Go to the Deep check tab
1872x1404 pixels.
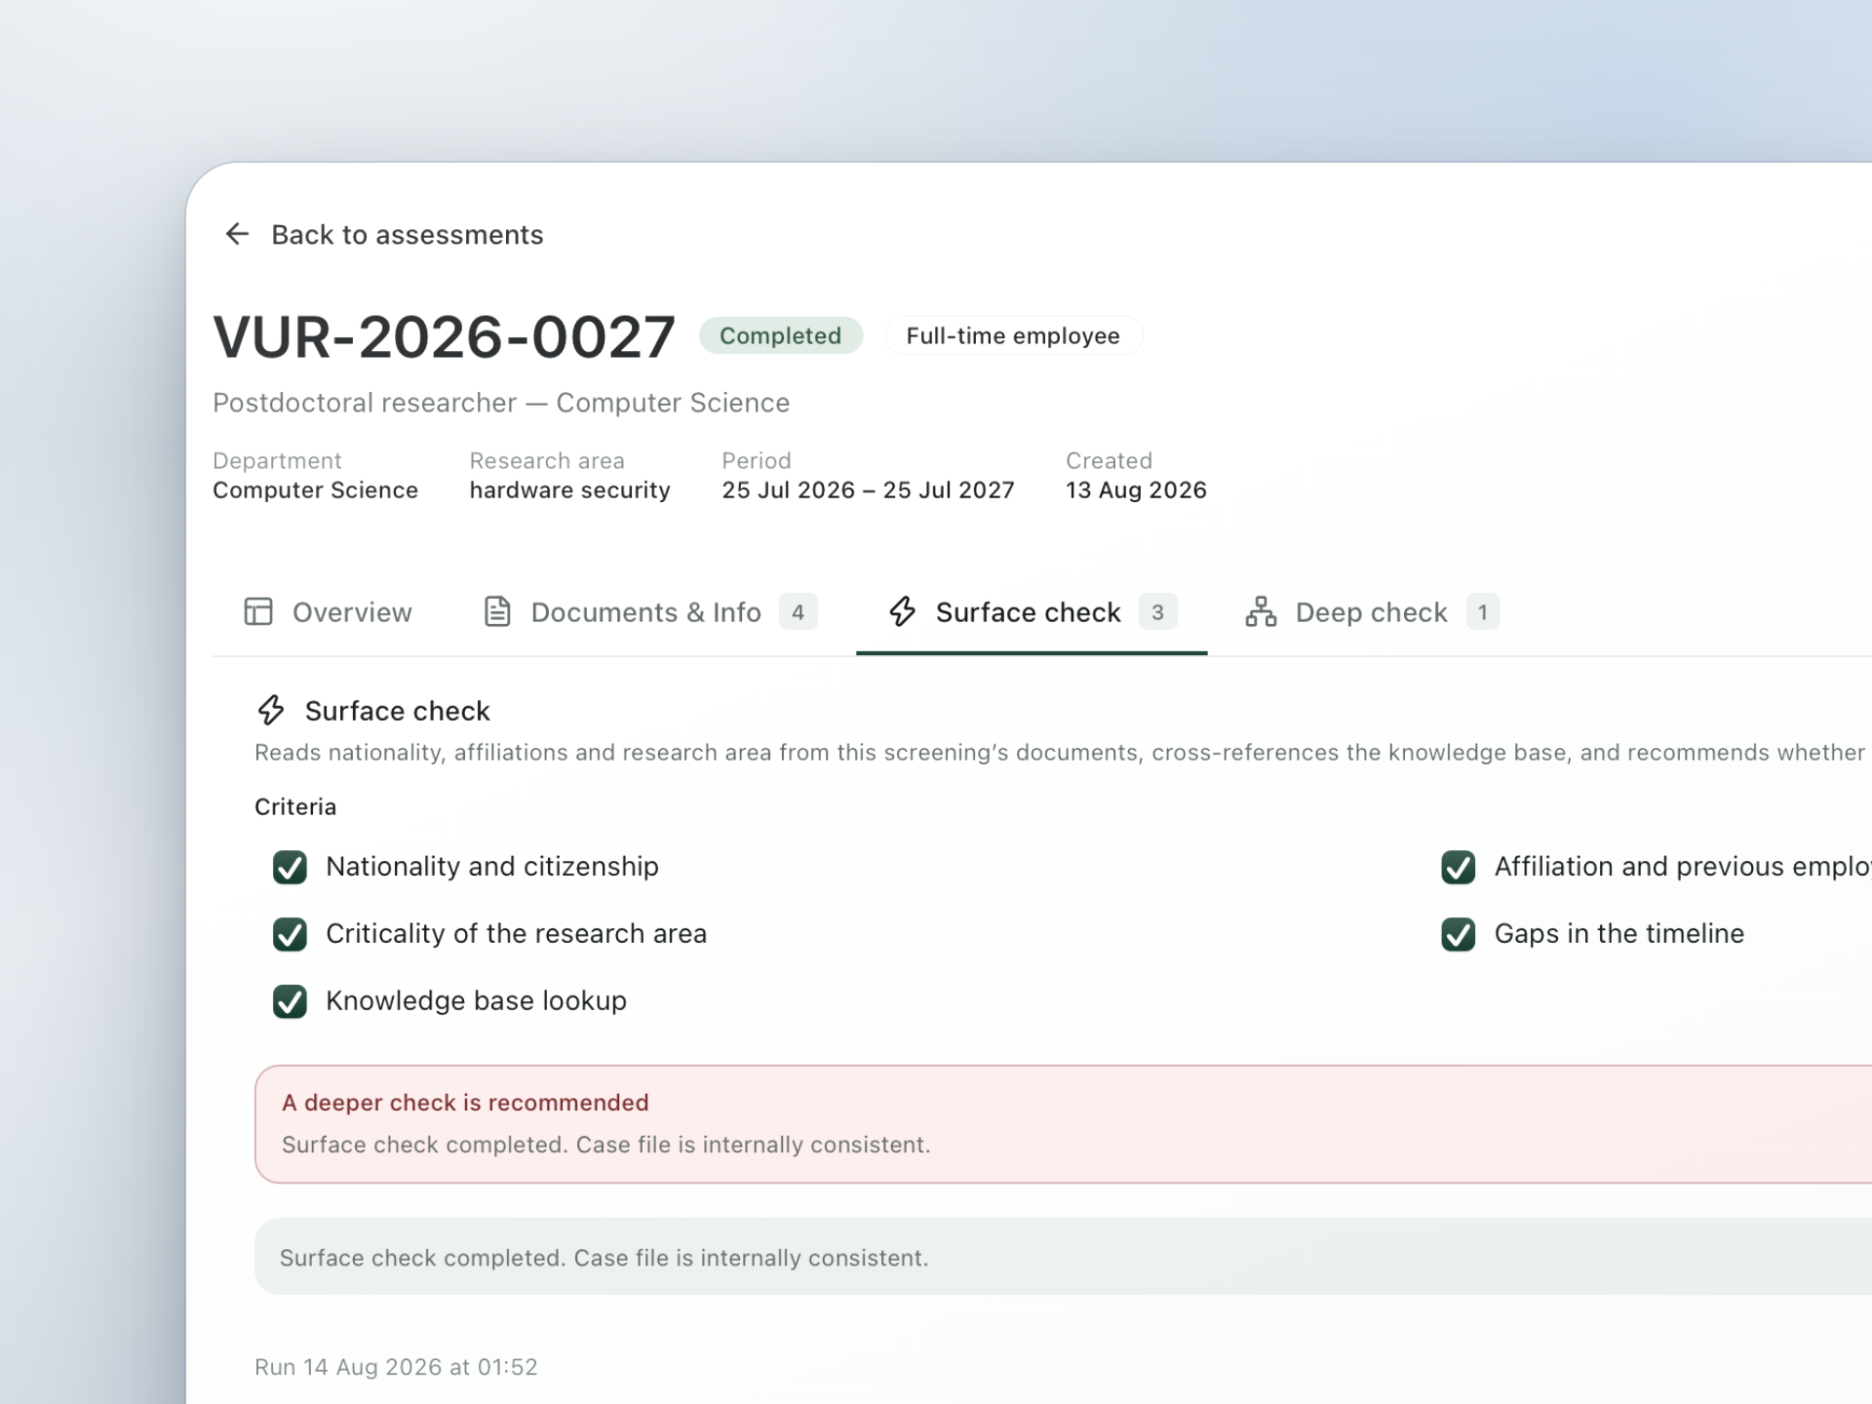pyautogui.click(x=1372, y=612)
